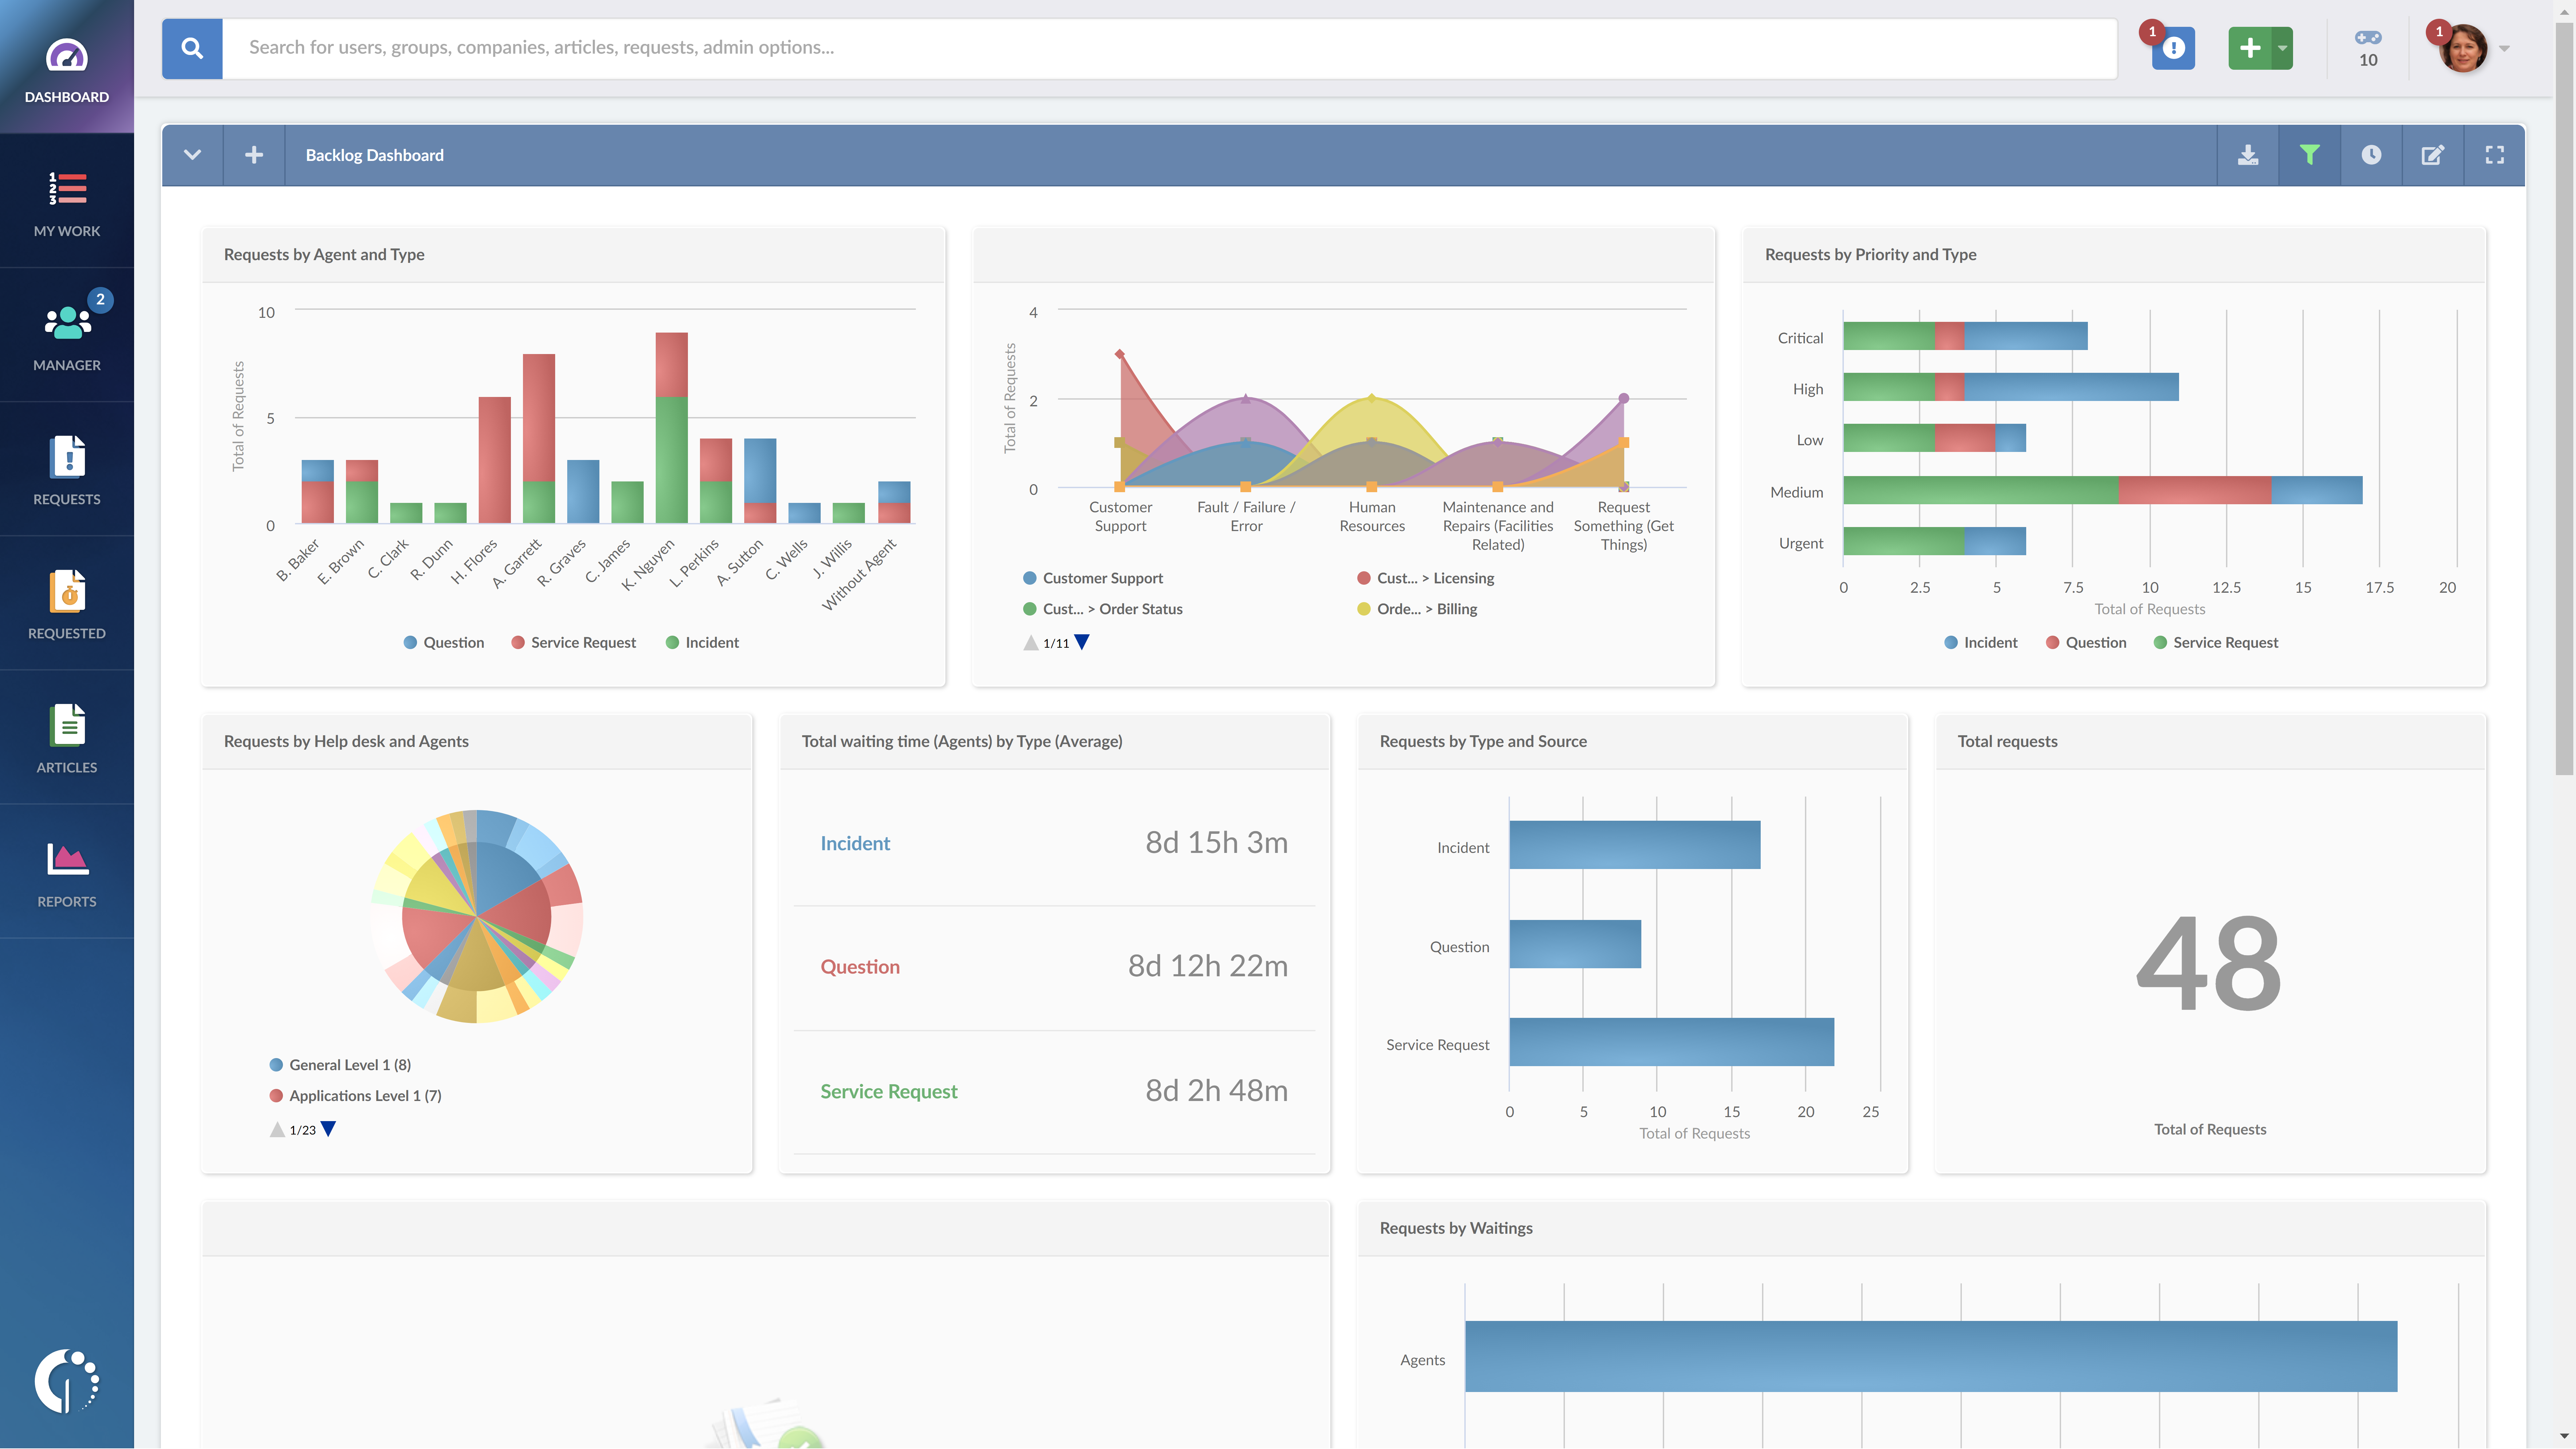The height and width of the screenshot is (1449, 2576).
Task: Toggle Customer Support legend entry
Action: 1093,578
